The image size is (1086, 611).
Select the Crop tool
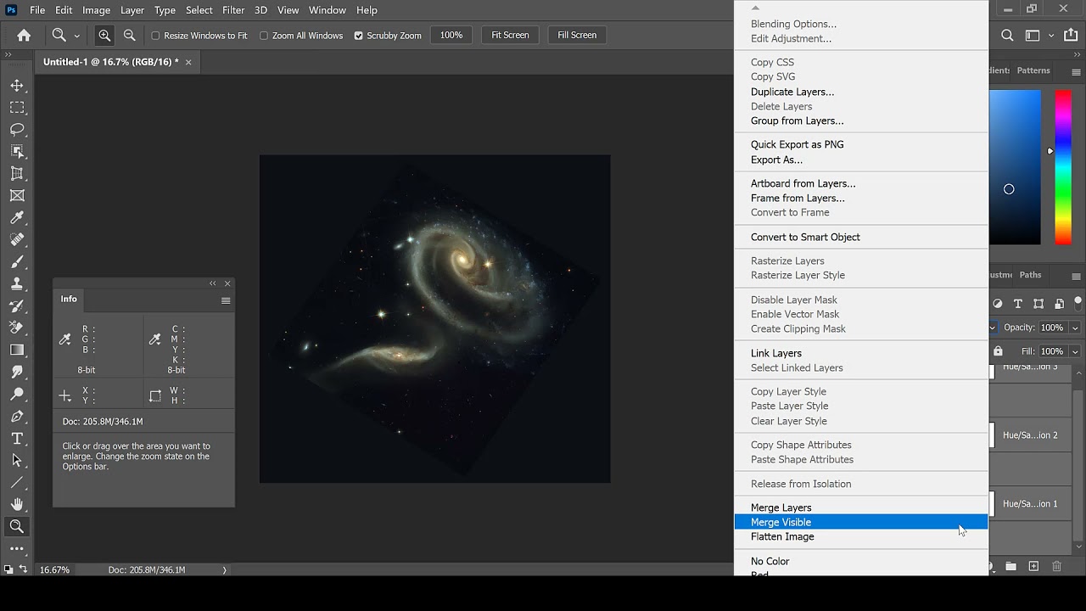click(x=17, y=174)
